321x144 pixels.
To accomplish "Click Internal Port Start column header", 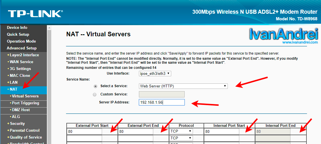I will 229,126.
